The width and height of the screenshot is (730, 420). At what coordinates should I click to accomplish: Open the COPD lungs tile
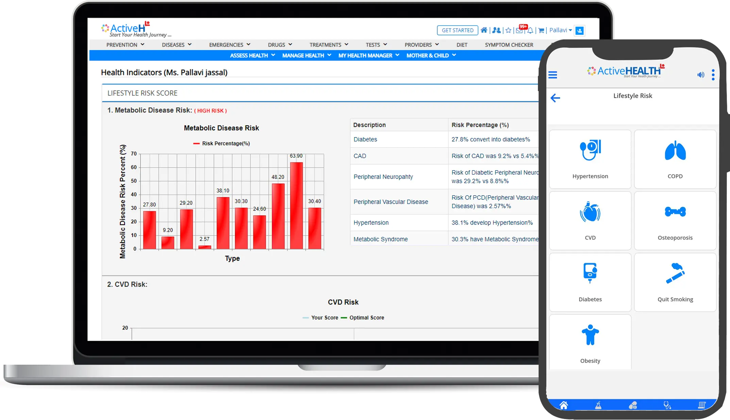pos(675,159)
